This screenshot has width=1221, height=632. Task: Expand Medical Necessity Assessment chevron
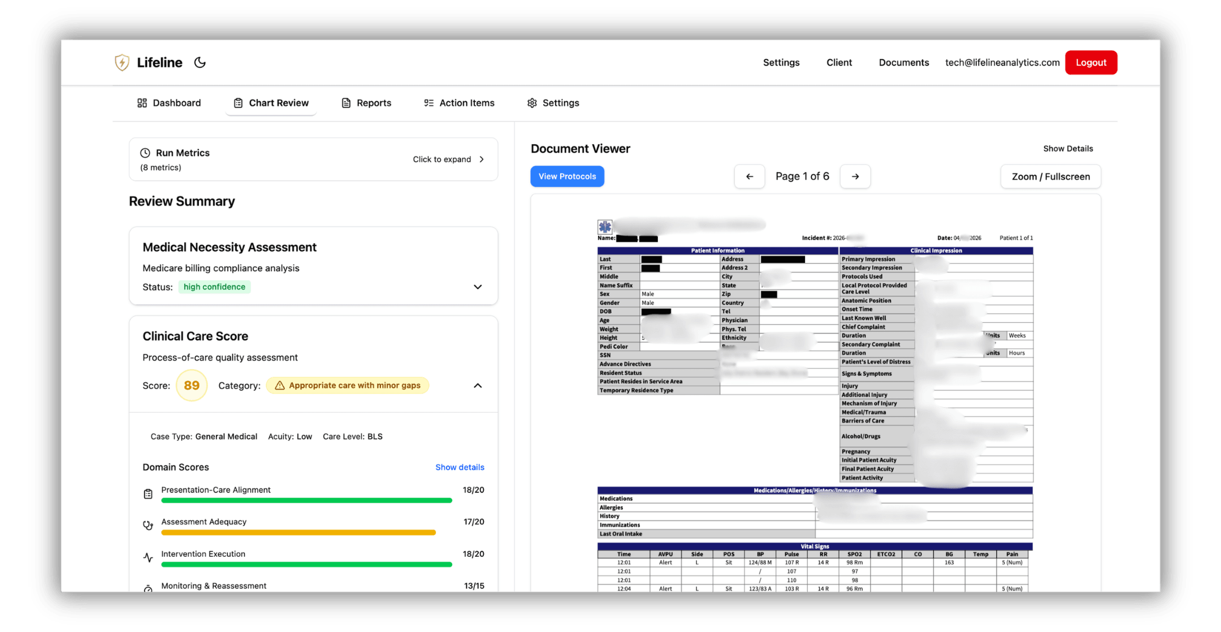point(478,287)
